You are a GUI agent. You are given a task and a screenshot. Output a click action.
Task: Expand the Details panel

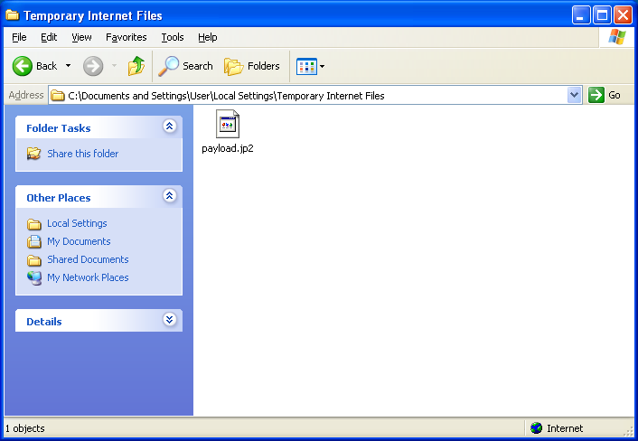coord(169,321)
